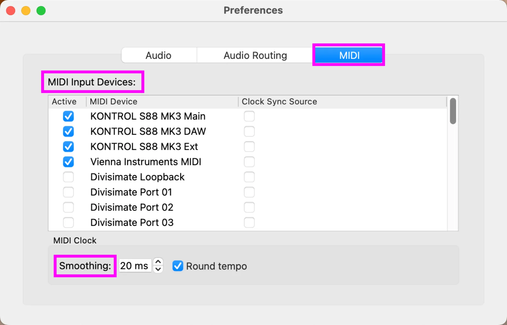Image resolution: width=507 pixels, height=325 pixels.
Task: Enable clock sync for Vienna Instruments MIDI
Action: tap(249, 162)
